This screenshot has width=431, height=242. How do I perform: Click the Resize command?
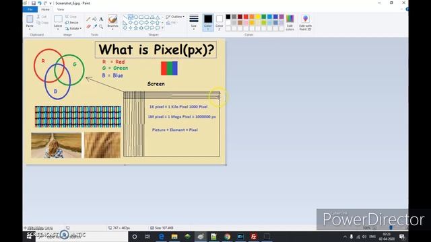(x=72, y=22)
